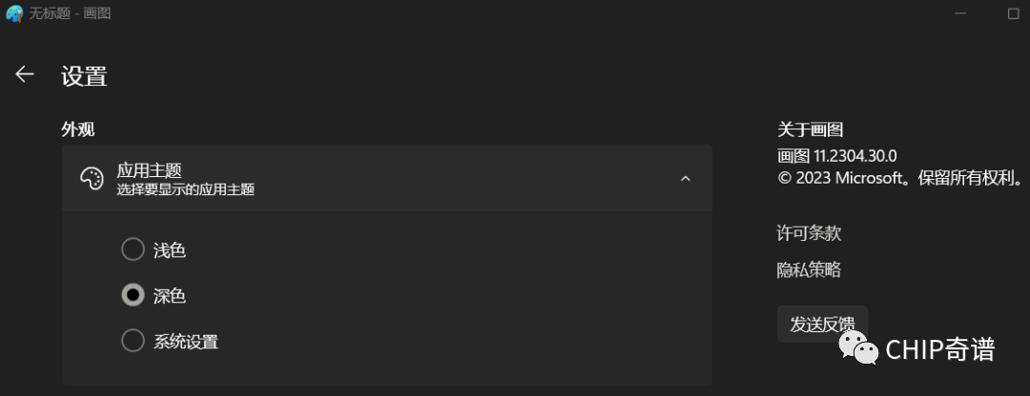Maximize the Paint window
The width and height of the screenshot is (1030, 396).
tap(1013, 13)
